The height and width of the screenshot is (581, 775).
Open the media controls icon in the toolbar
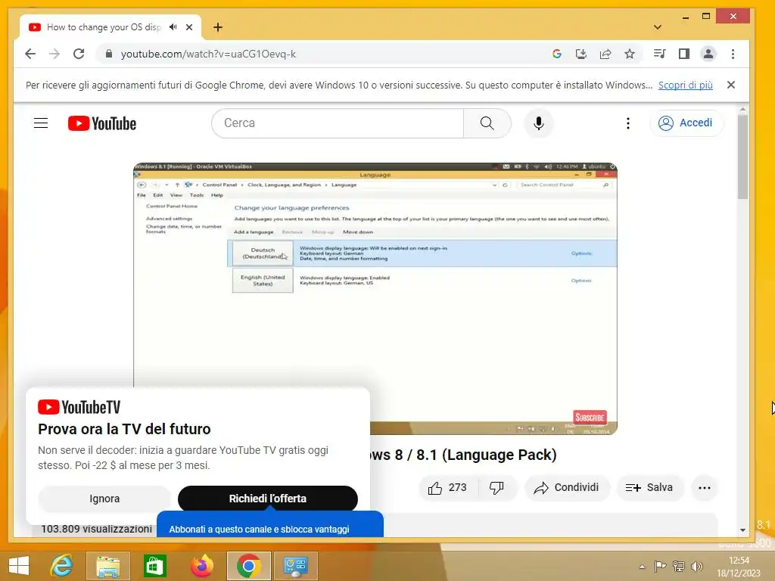pos(659,54)
